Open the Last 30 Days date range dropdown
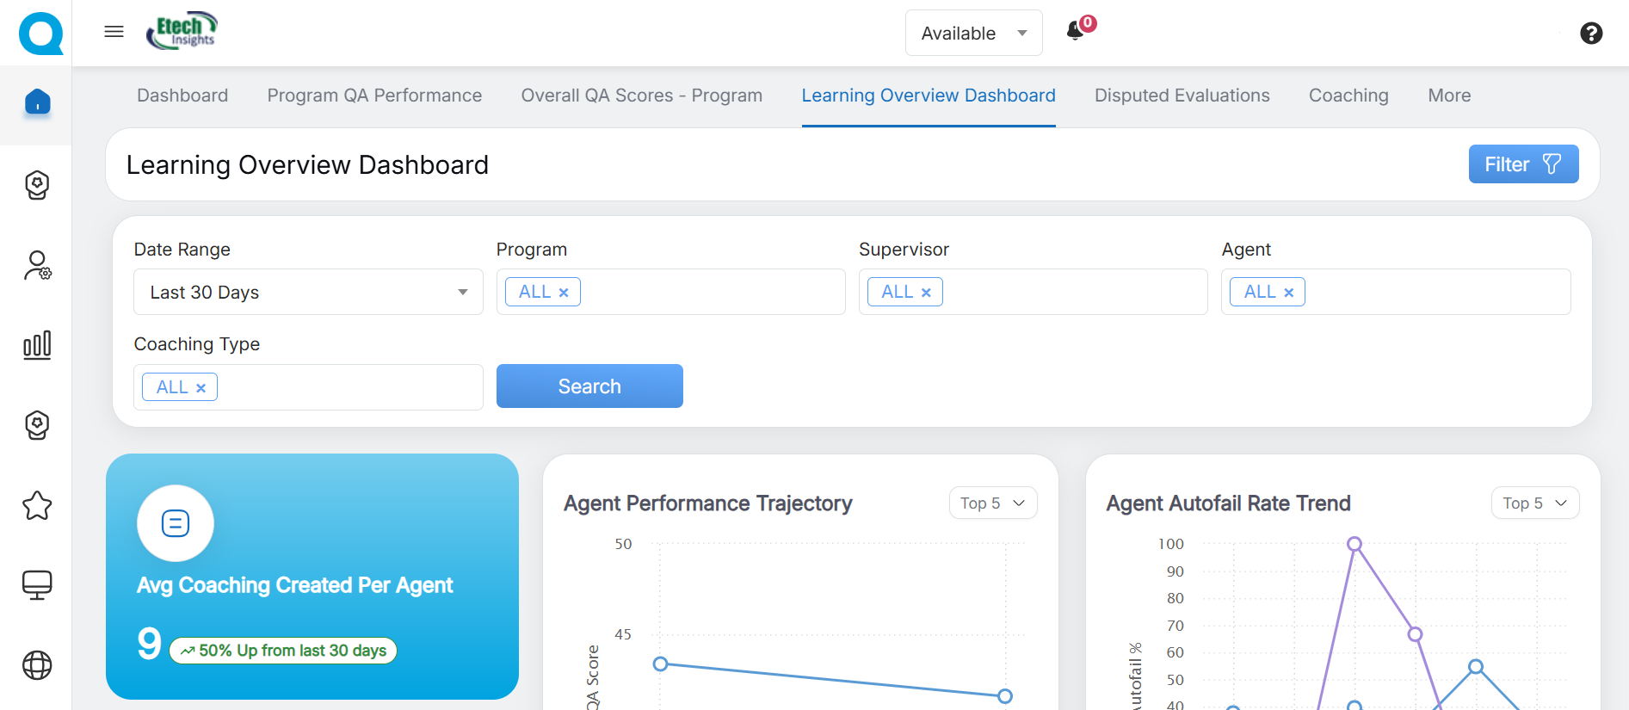The image size is (1629, 710). click(308, 293)
